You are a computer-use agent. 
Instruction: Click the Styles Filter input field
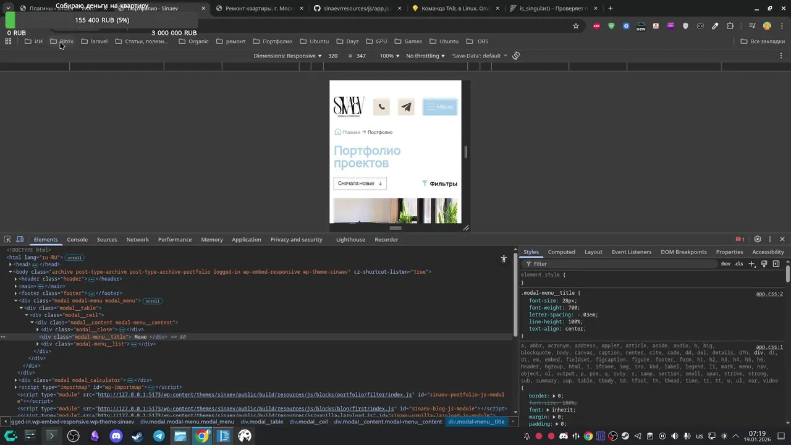point(621,264)
